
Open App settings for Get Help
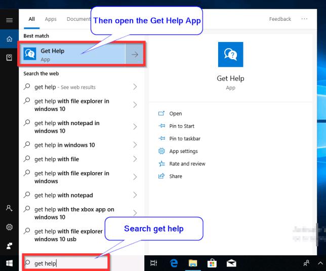[183, 151]
